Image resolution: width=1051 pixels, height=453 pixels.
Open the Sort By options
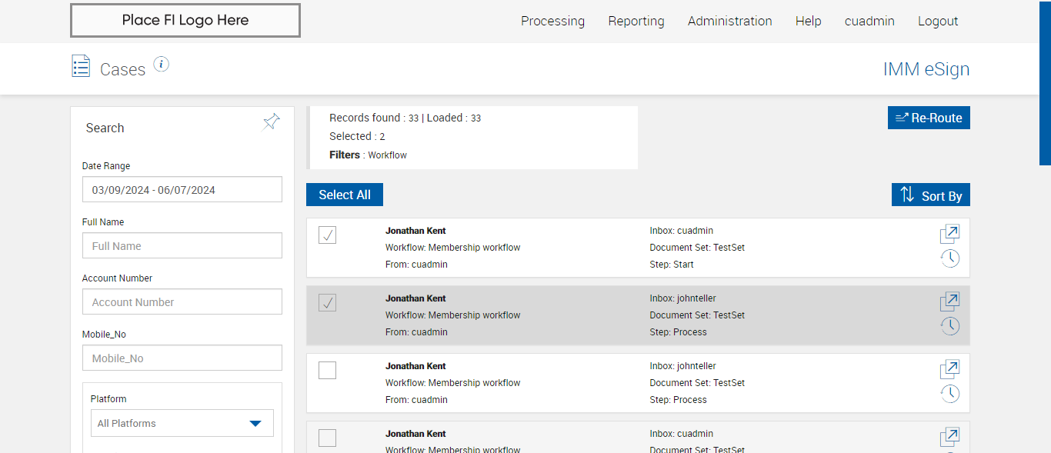pyautogui.click(x=930, y=195)
